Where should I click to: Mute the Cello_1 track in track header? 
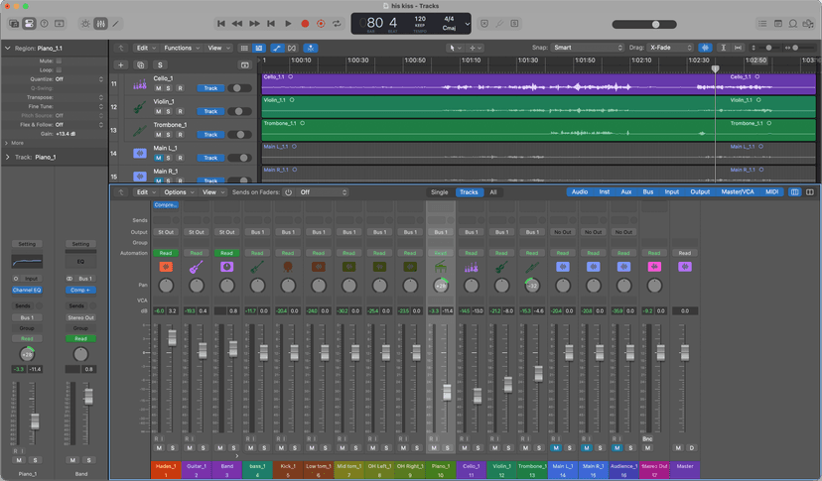pos(158,88)
